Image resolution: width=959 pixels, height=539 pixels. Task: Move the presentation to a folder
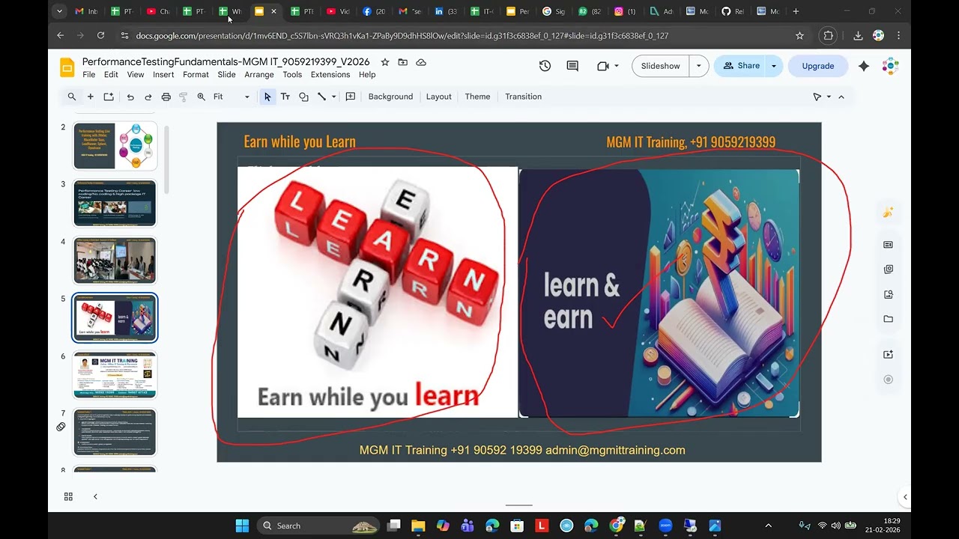click(403, 62)
